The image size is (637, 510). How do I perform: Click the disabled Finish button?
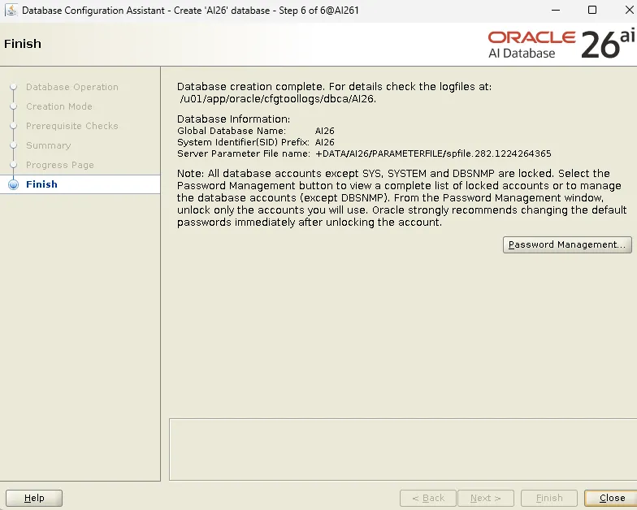click(x=549, y=498)
